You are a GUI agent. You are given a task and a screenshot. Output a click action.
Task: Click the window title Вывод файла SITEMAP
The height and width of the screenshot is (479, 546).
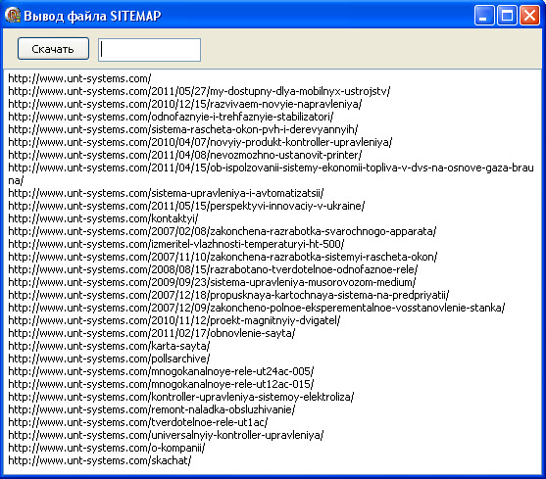click(x=92, y=16)
